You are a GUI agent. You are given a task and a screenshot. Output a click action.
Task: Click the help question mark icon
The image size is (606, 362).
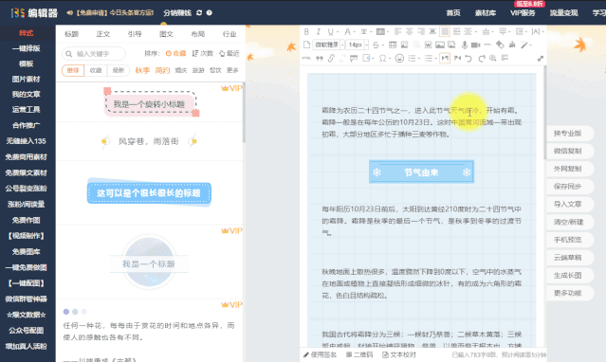click(209, 12)
